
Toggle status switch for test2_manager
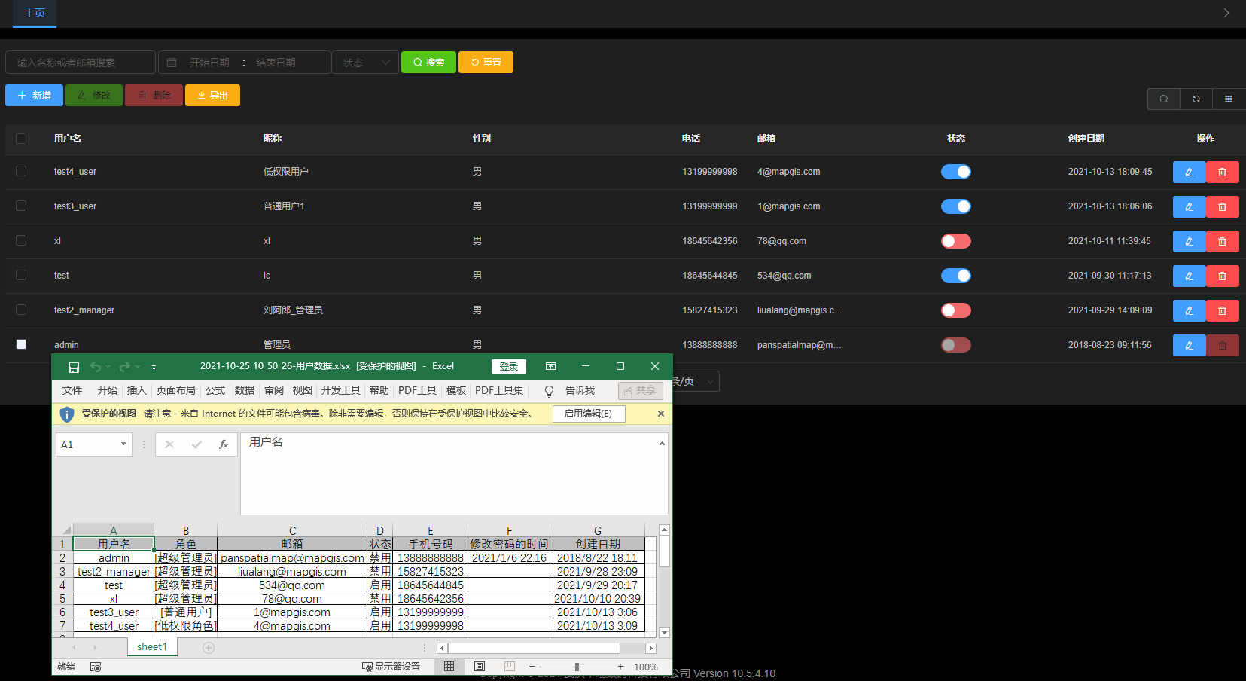pos(956,310)
